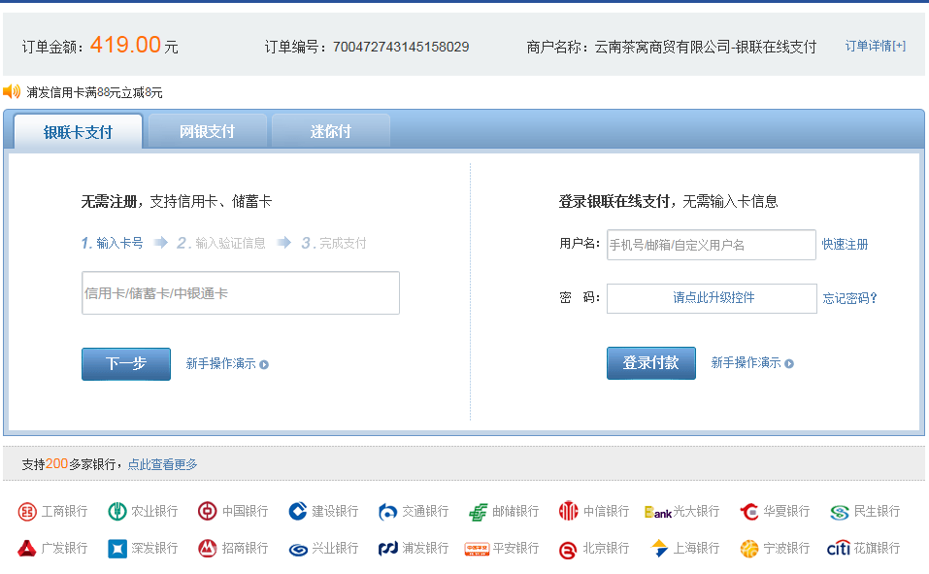Click the 花旗银行 citi logo

click(838, 549)
